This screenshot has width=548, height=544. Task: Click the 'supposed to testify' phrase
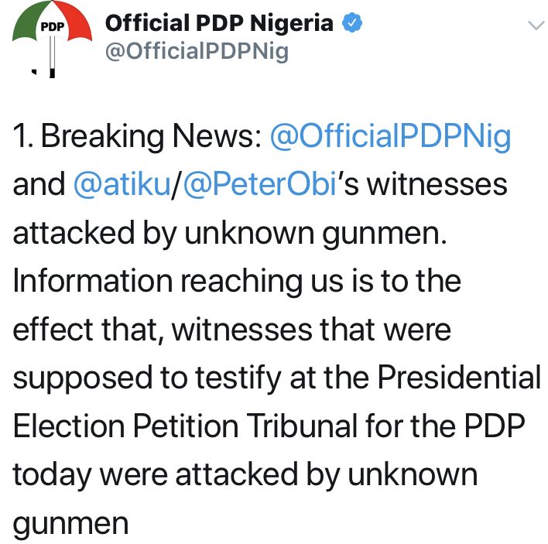click(x=147, y=378)
